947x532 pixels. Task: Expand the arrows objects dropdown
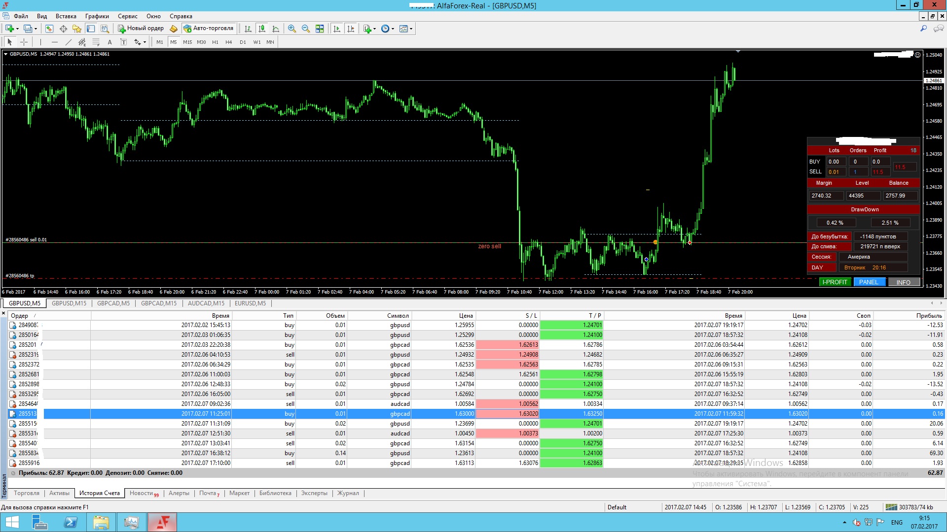[145, 42]
